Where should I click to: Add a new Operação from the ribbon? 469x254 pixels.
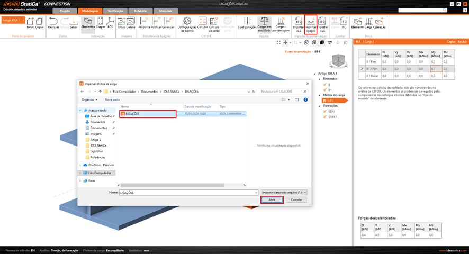point(380,24)
